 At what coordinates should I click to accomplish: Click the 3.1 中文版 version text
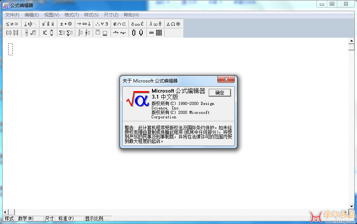click(x=165, y=97)
